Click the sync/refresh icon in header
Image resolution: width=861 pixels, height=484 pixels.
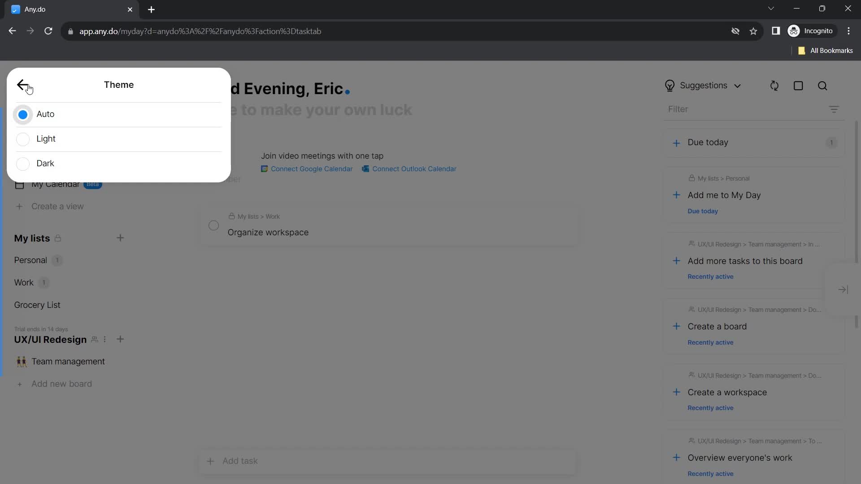pyautogui.click(x=774, y=86)
